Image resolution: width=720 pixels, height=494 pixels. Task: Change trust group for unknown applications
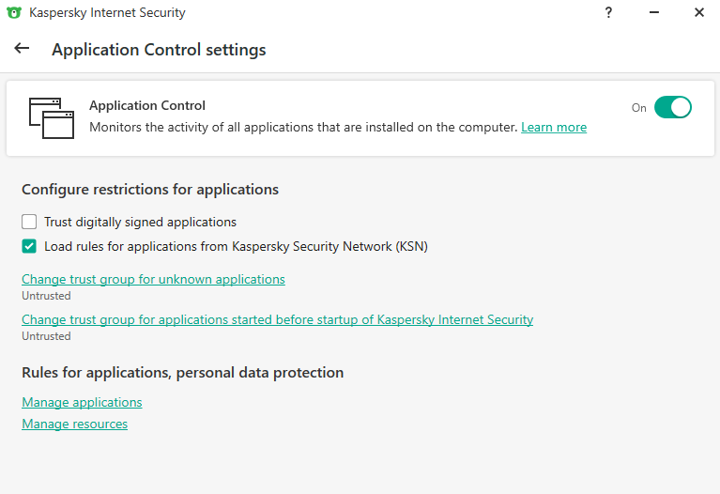pyautogui.click(x=153, y=279)
